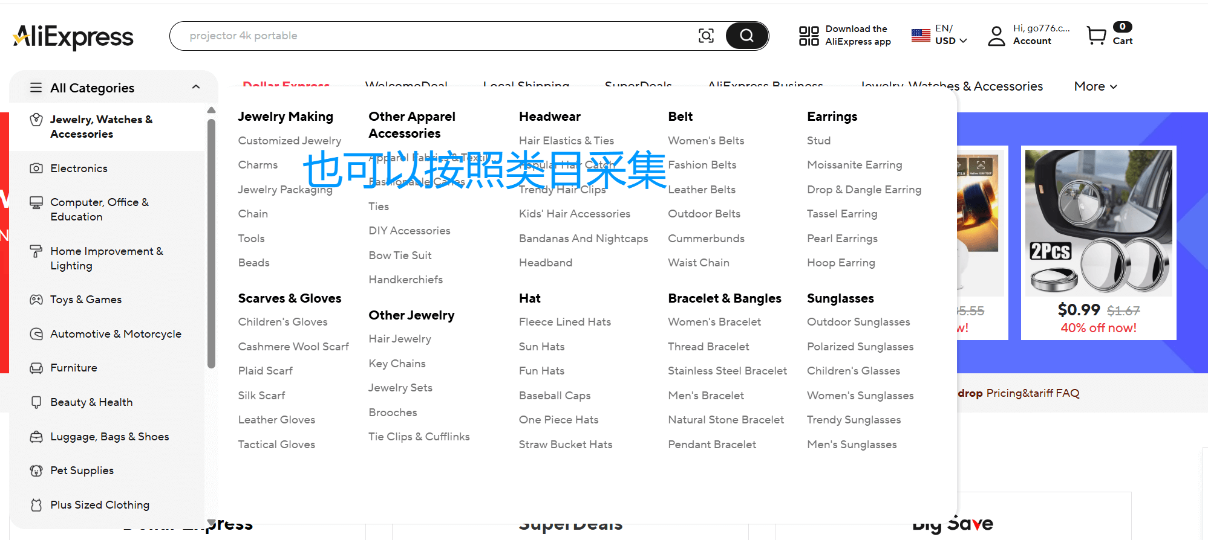Open Men's Sunglasses link
The width and height of the screenshot is (1208, 540).
(852, 445)
